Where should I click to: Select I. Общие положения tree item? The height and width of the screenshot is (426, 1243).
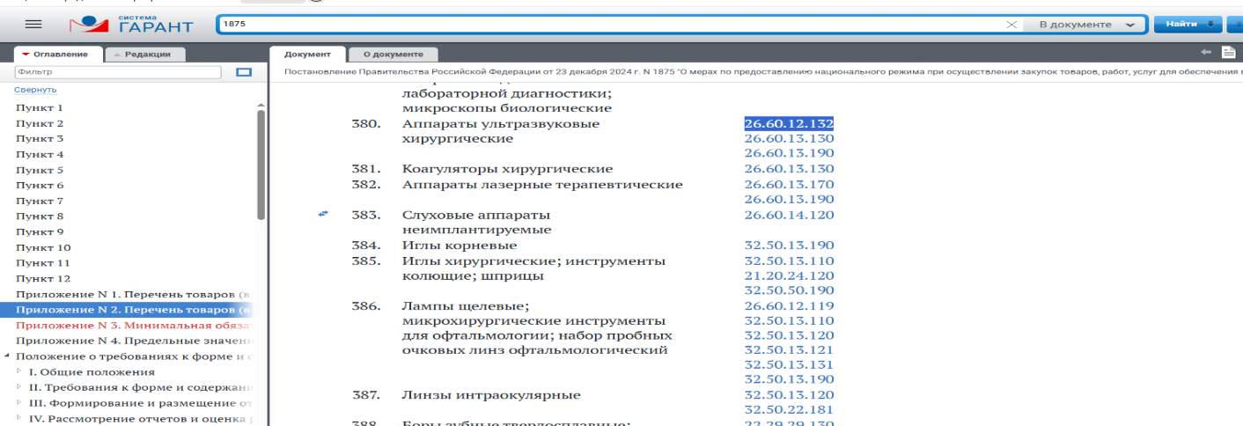tap(92, 371)
